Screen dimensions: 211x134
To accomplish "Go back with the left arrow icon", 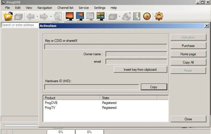I will point(31,17).
